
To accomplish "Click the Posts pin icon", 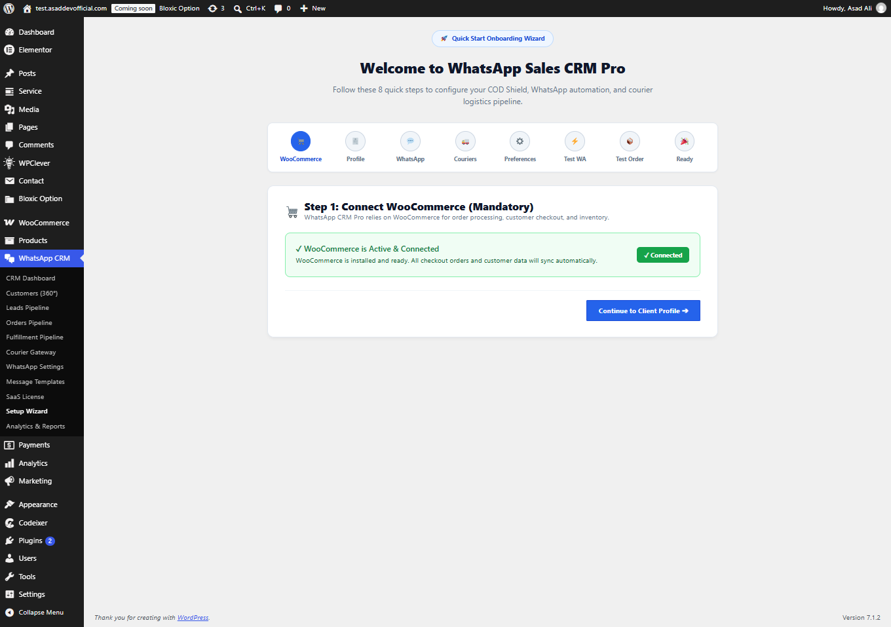I will click(x=9, y=73).
